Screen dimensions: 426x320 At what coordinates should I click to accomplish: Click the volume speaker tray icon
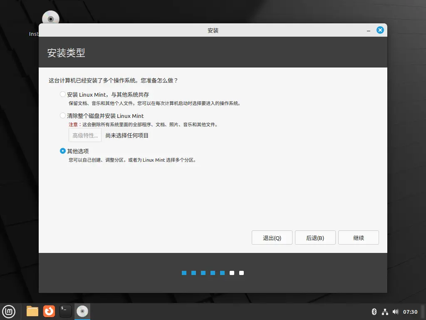point(395,312)
